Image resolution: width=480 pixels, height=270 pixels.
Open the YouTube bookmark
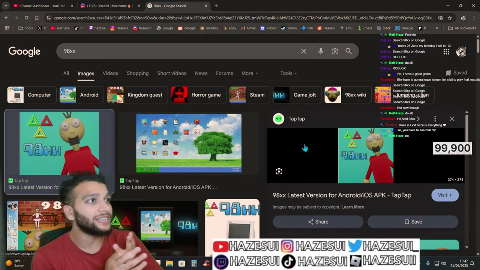tap(60, 28)
